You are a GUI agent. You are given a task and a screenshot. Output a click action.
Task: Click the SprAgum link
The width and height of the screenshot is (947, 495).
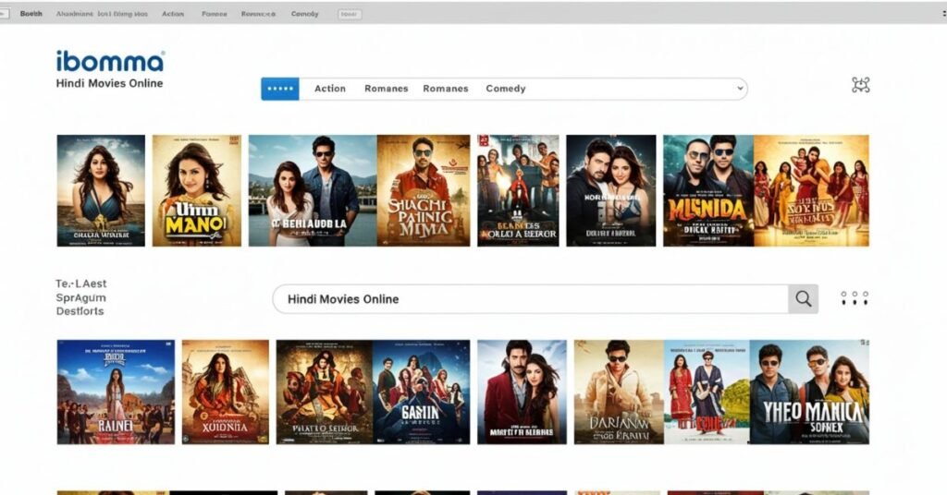(81, 298)
